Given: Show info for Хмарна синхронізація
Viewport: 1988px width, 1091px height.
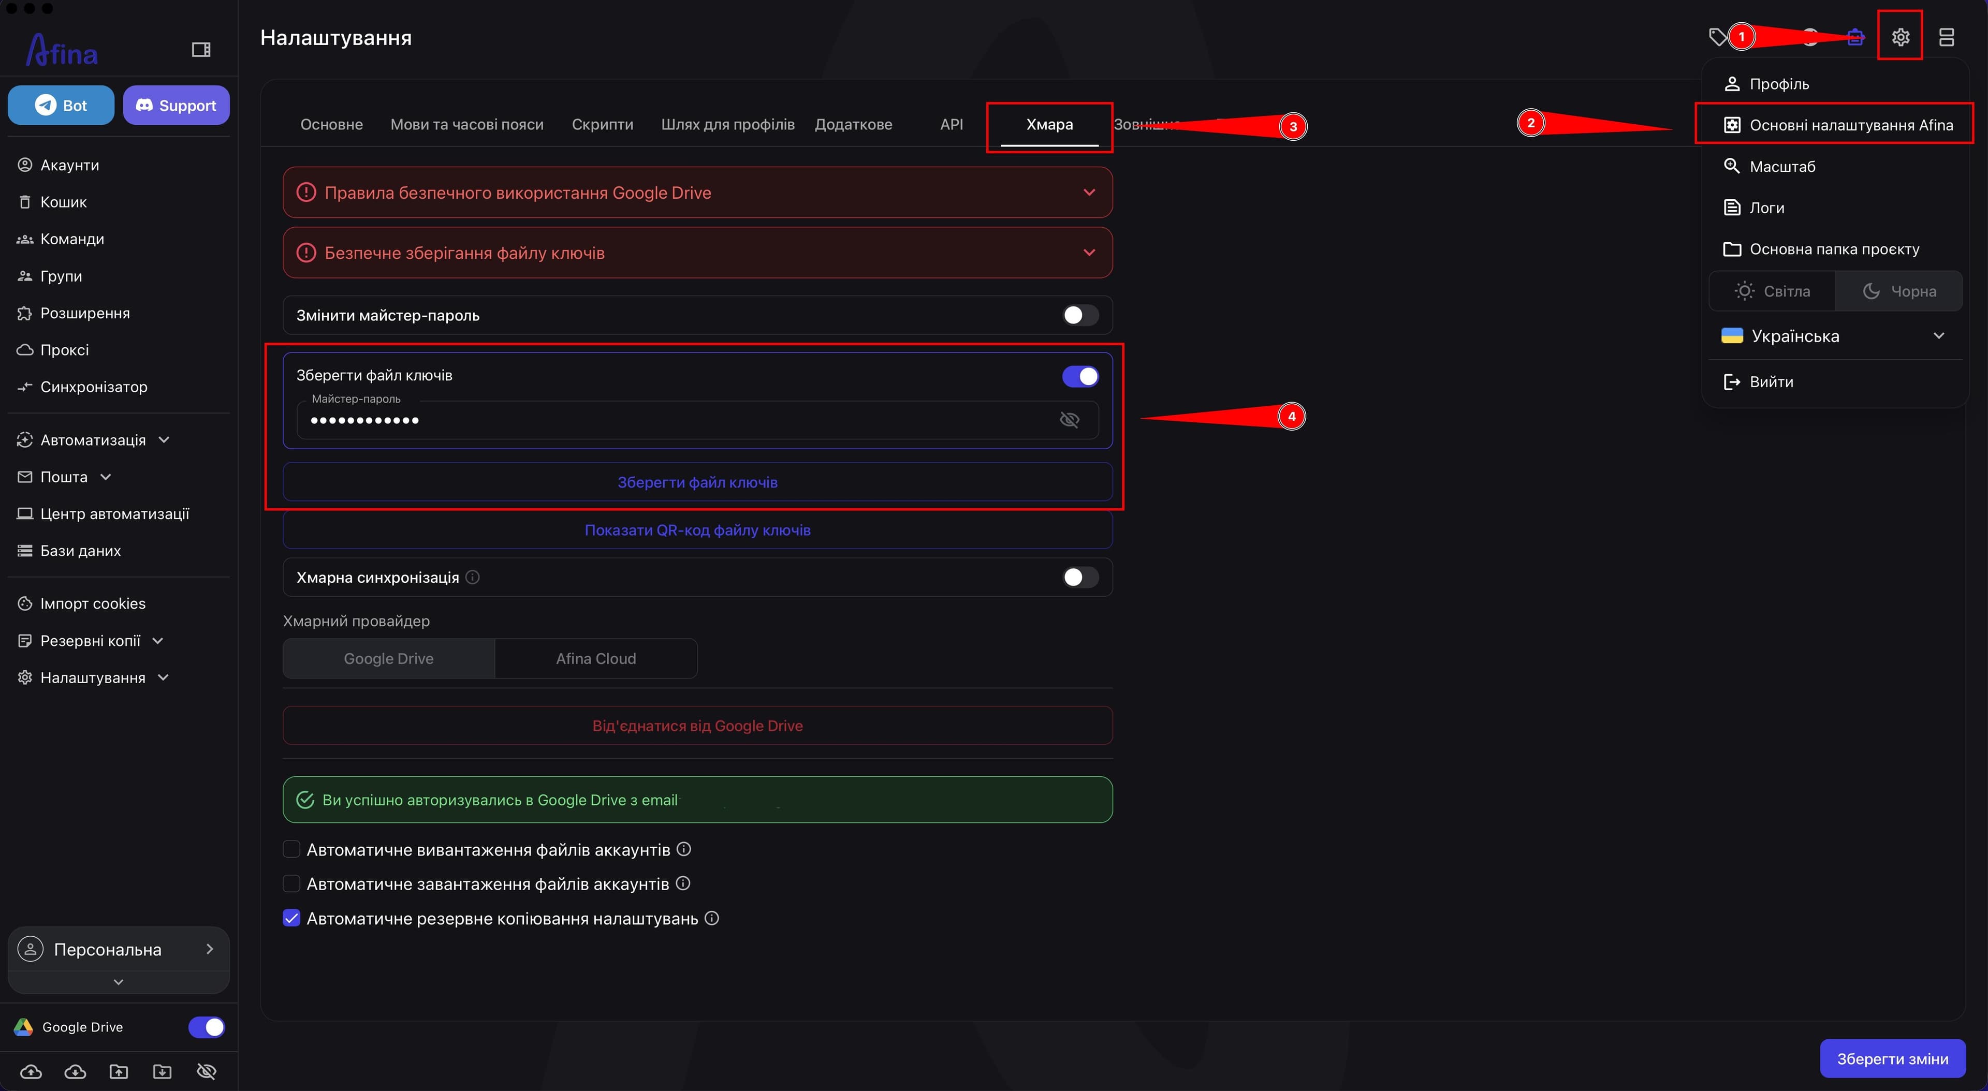Looking at the screenshot, I should pyautogui.click(x=473, y=577).
